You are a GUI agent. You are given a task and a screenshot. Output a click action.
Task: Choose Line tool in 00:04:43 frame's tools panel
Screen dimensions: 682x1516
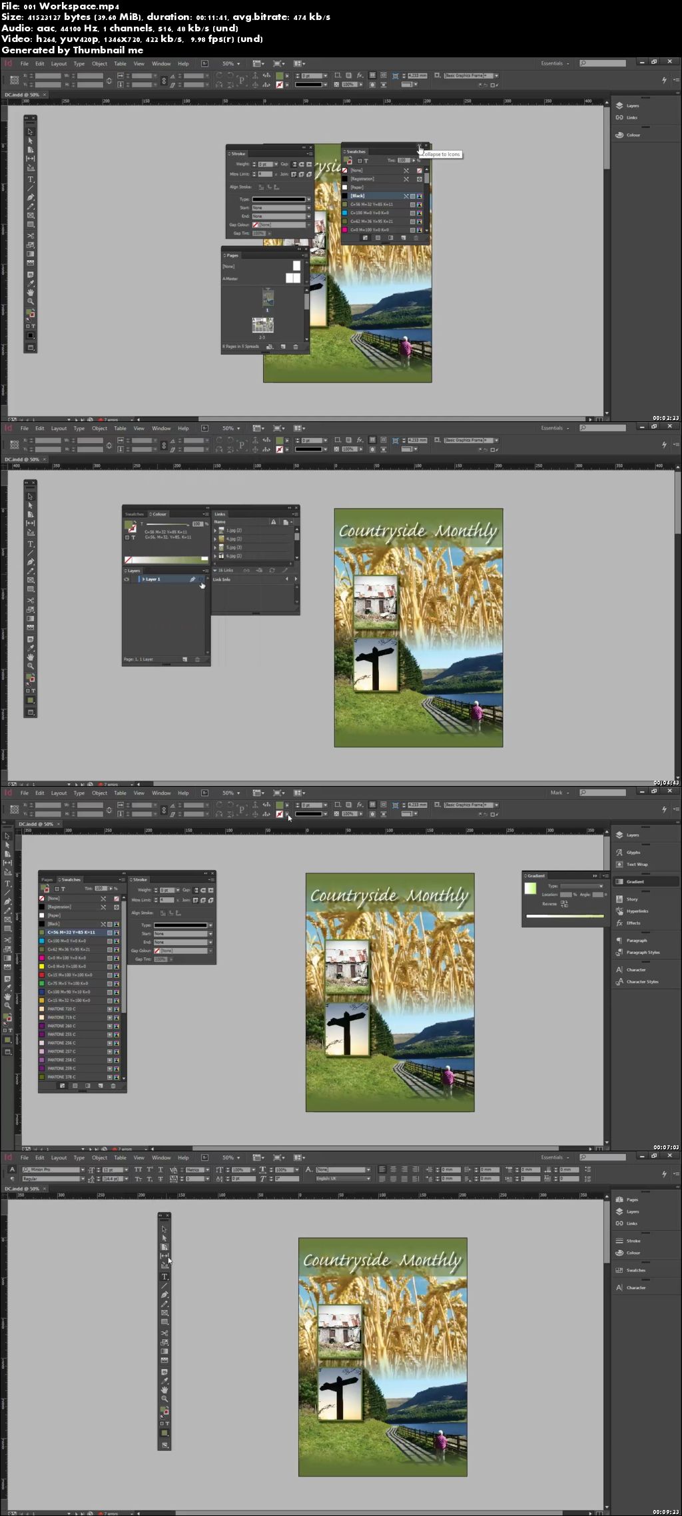click(30, 553)
